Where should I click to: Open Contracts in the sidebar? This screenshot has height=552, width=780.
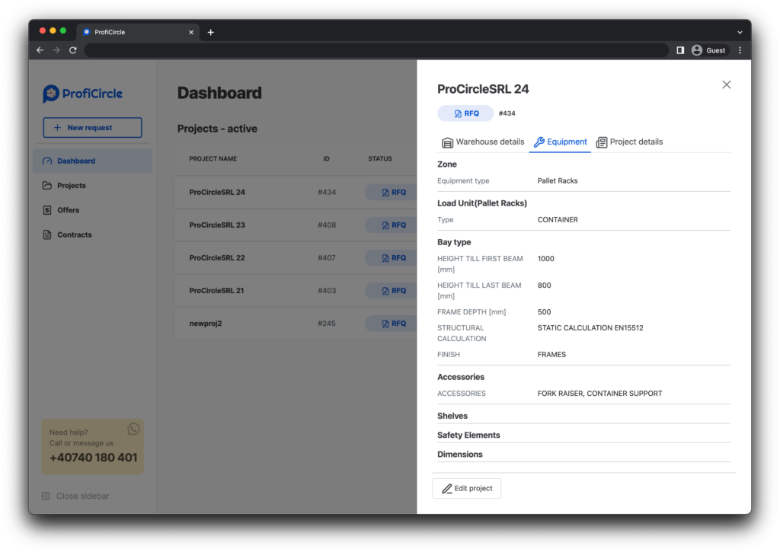click(92, 235)
